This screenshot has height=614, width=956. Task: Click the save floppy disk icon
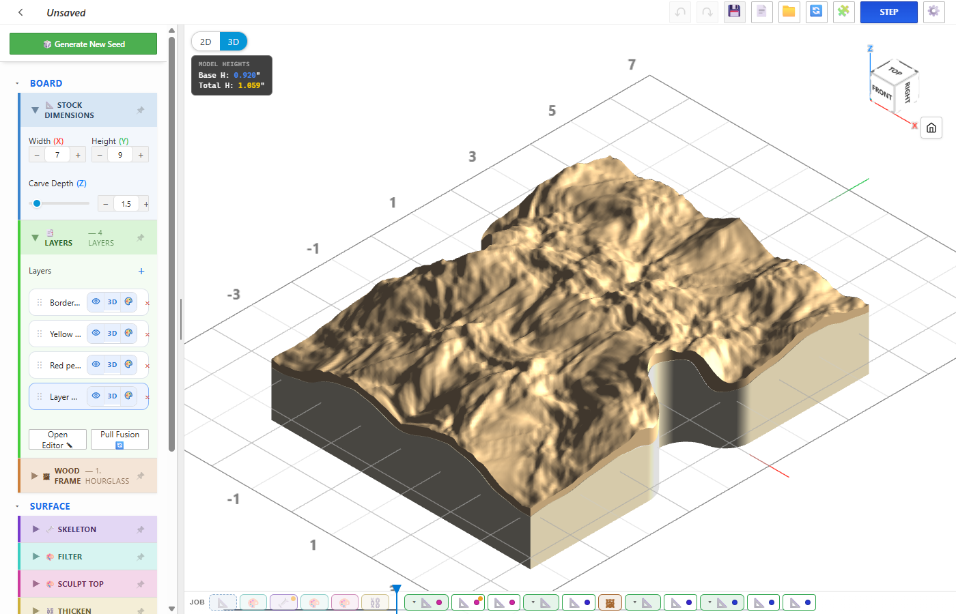(734, 12)
